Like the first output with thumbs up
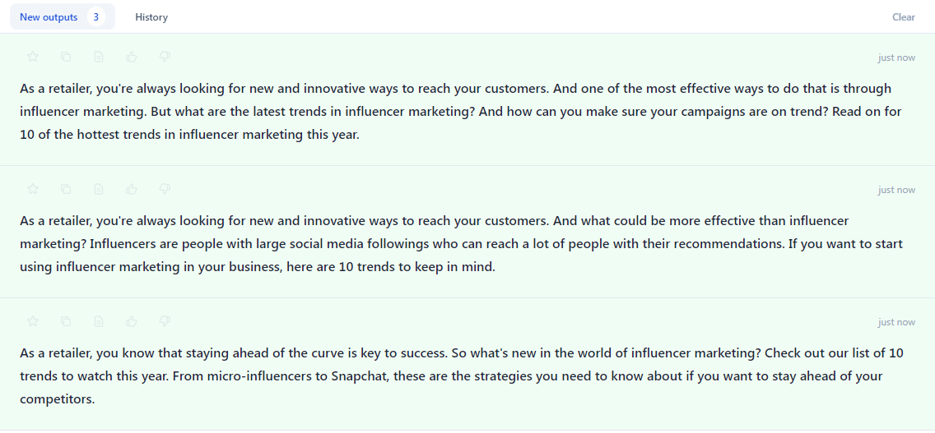The width and height of the screenshot is (935, 433). (132, 57)
